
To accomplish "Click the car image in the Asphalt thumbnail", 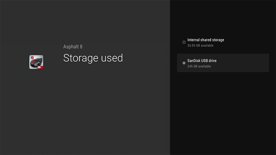I will (x=36, y=62).
